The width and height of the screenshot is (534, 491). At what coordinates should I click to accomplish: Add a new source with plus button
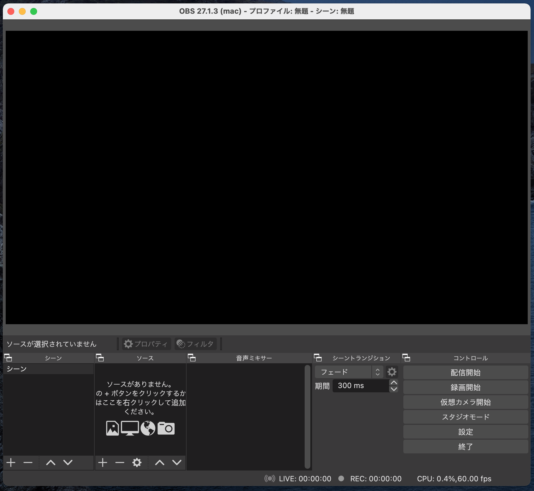[x=103, y=462]
